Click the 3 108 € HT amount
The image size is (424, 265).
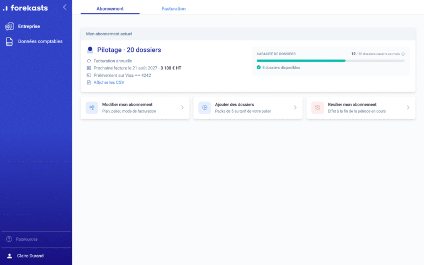(x=171, y=68)
